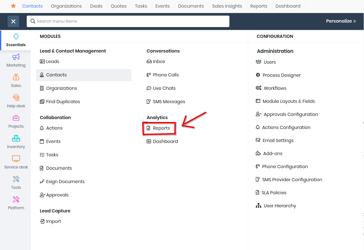Image resolution: width=364 pixels, height=250 pixels.
Task: Open User Hierarchy settings
Action: point(279,206)
